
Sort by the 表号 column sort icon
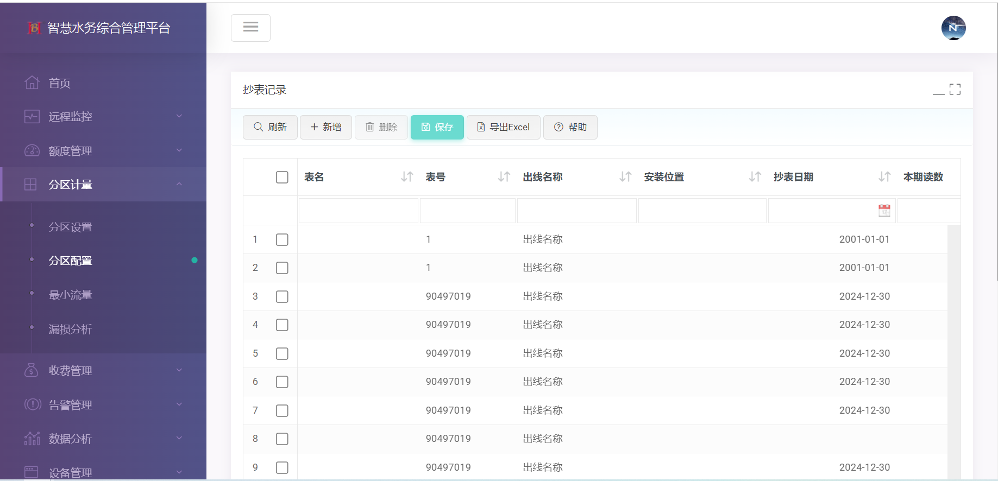tap(504, 177)
